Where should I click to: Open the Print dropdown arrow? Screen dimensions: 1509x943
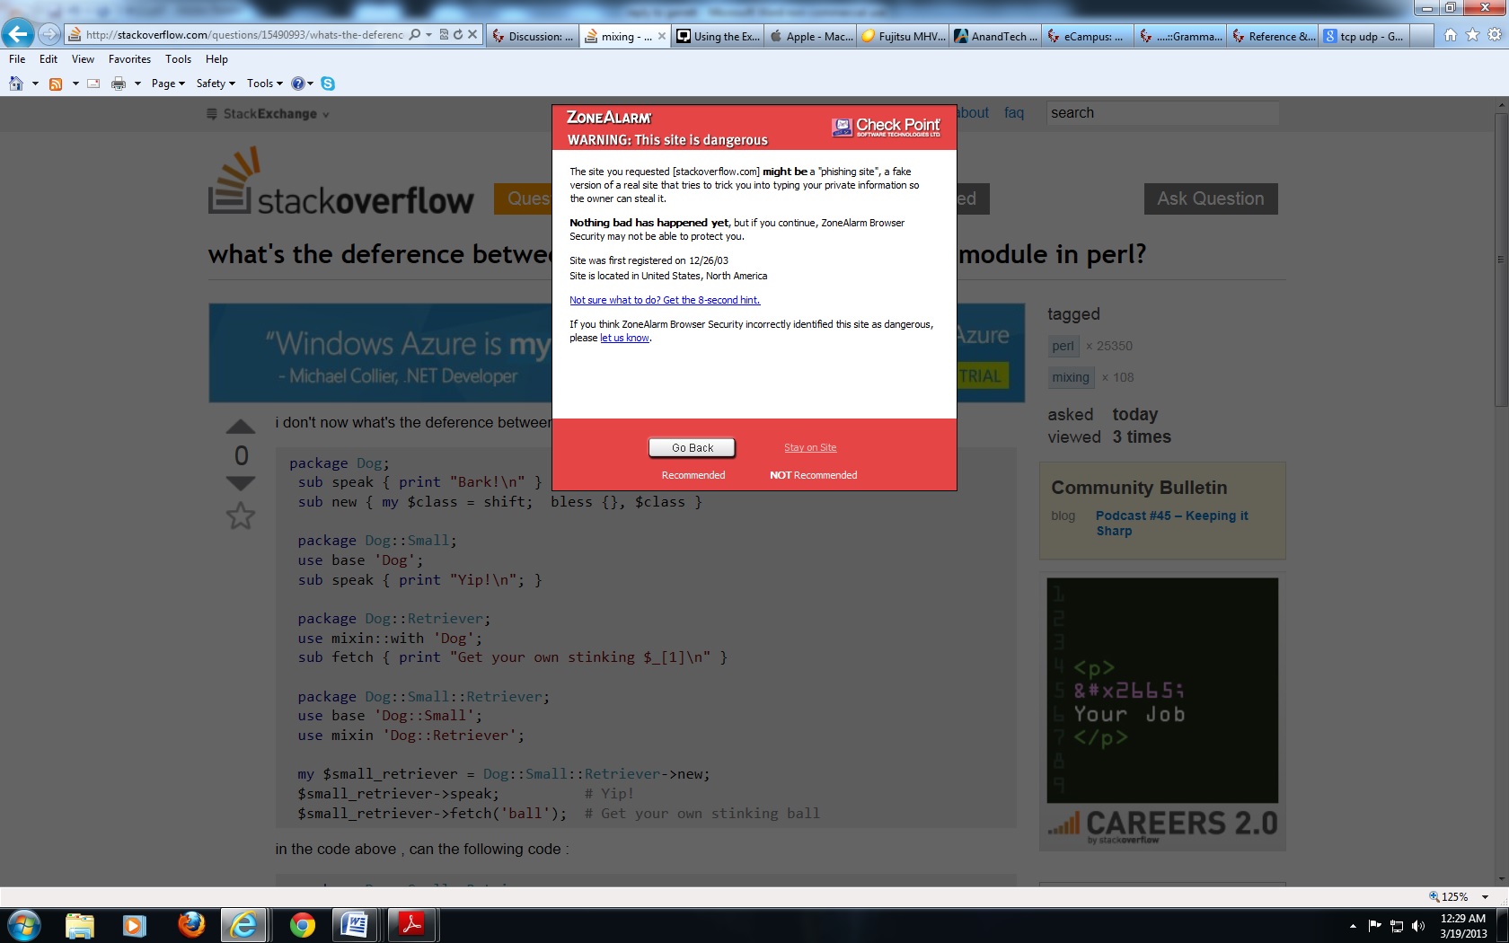[x=137, y=84]
